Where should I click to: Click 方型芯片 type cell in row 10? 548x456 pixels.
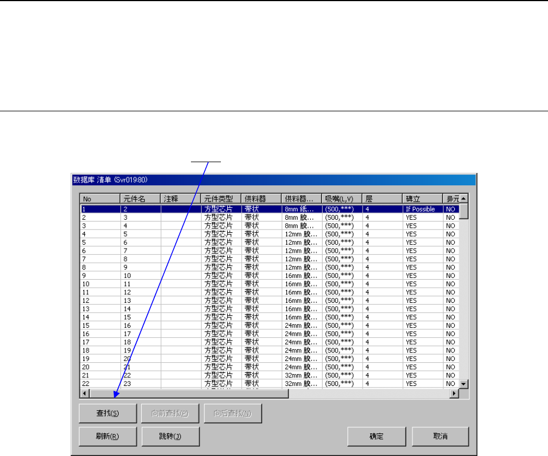(221, 284)
